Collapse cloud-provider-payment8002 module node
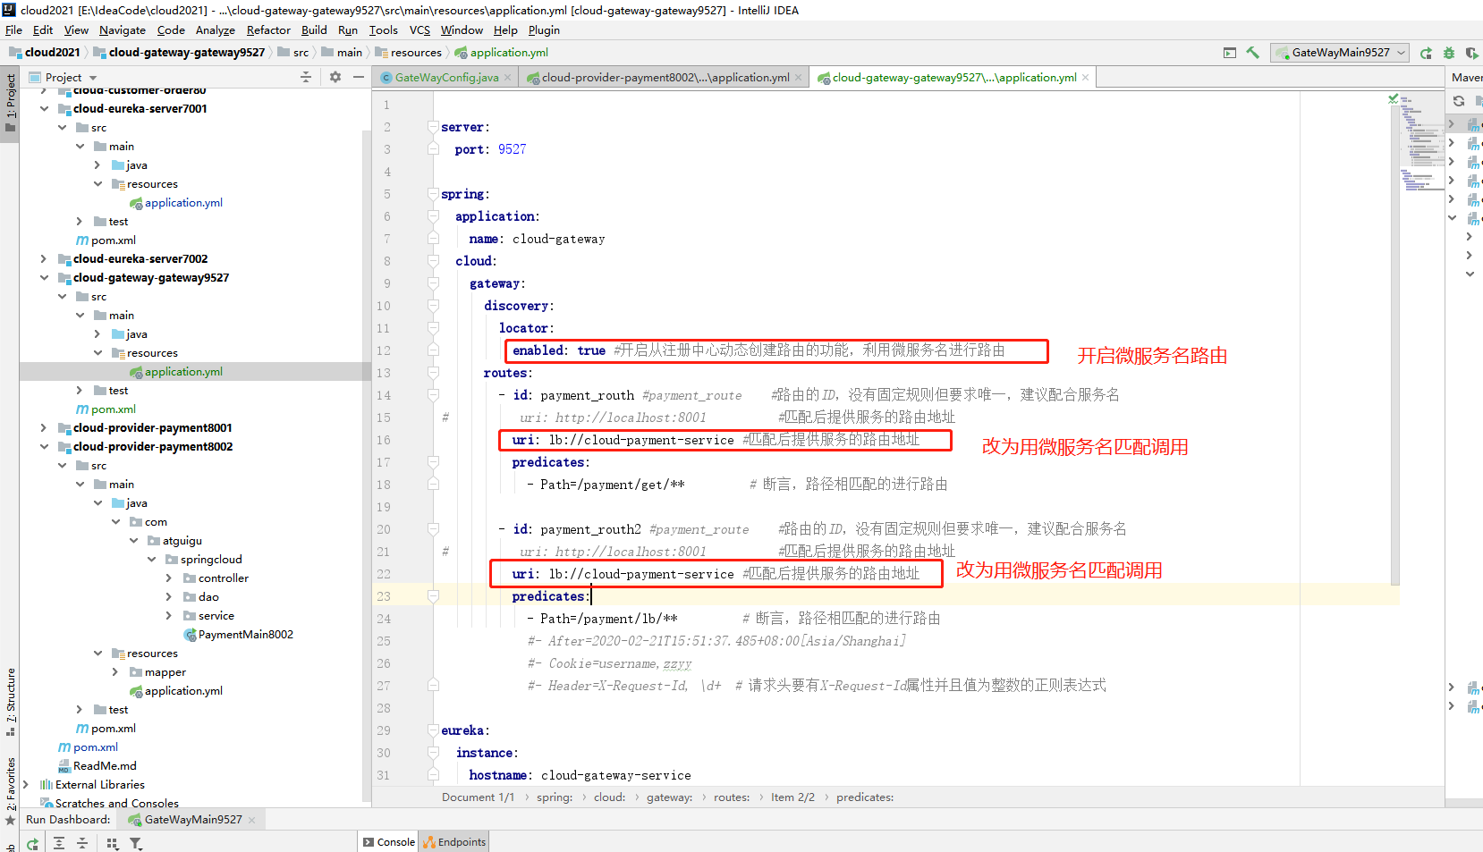 [x=44, y=447]
